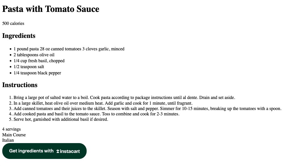This screenshot has width=293, height=166.
Task: Click the 1/4 teaspoon black pepper item
Action: [x=37, y=73]
